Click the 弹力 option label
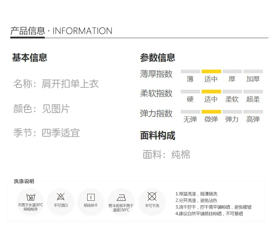Viewport: 275px width, 233px height. [232, 119]
